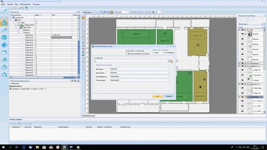
Task: Click the 'Тип устройства' column header
Action: (22, 15)
